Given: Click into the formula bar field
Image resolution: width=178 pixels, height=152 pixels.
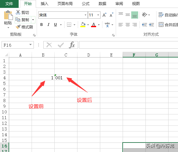Looking at the screenshot, I should (128, 45).
